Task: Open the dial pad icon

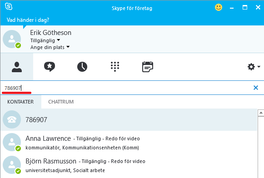Action: click(115, 67)
